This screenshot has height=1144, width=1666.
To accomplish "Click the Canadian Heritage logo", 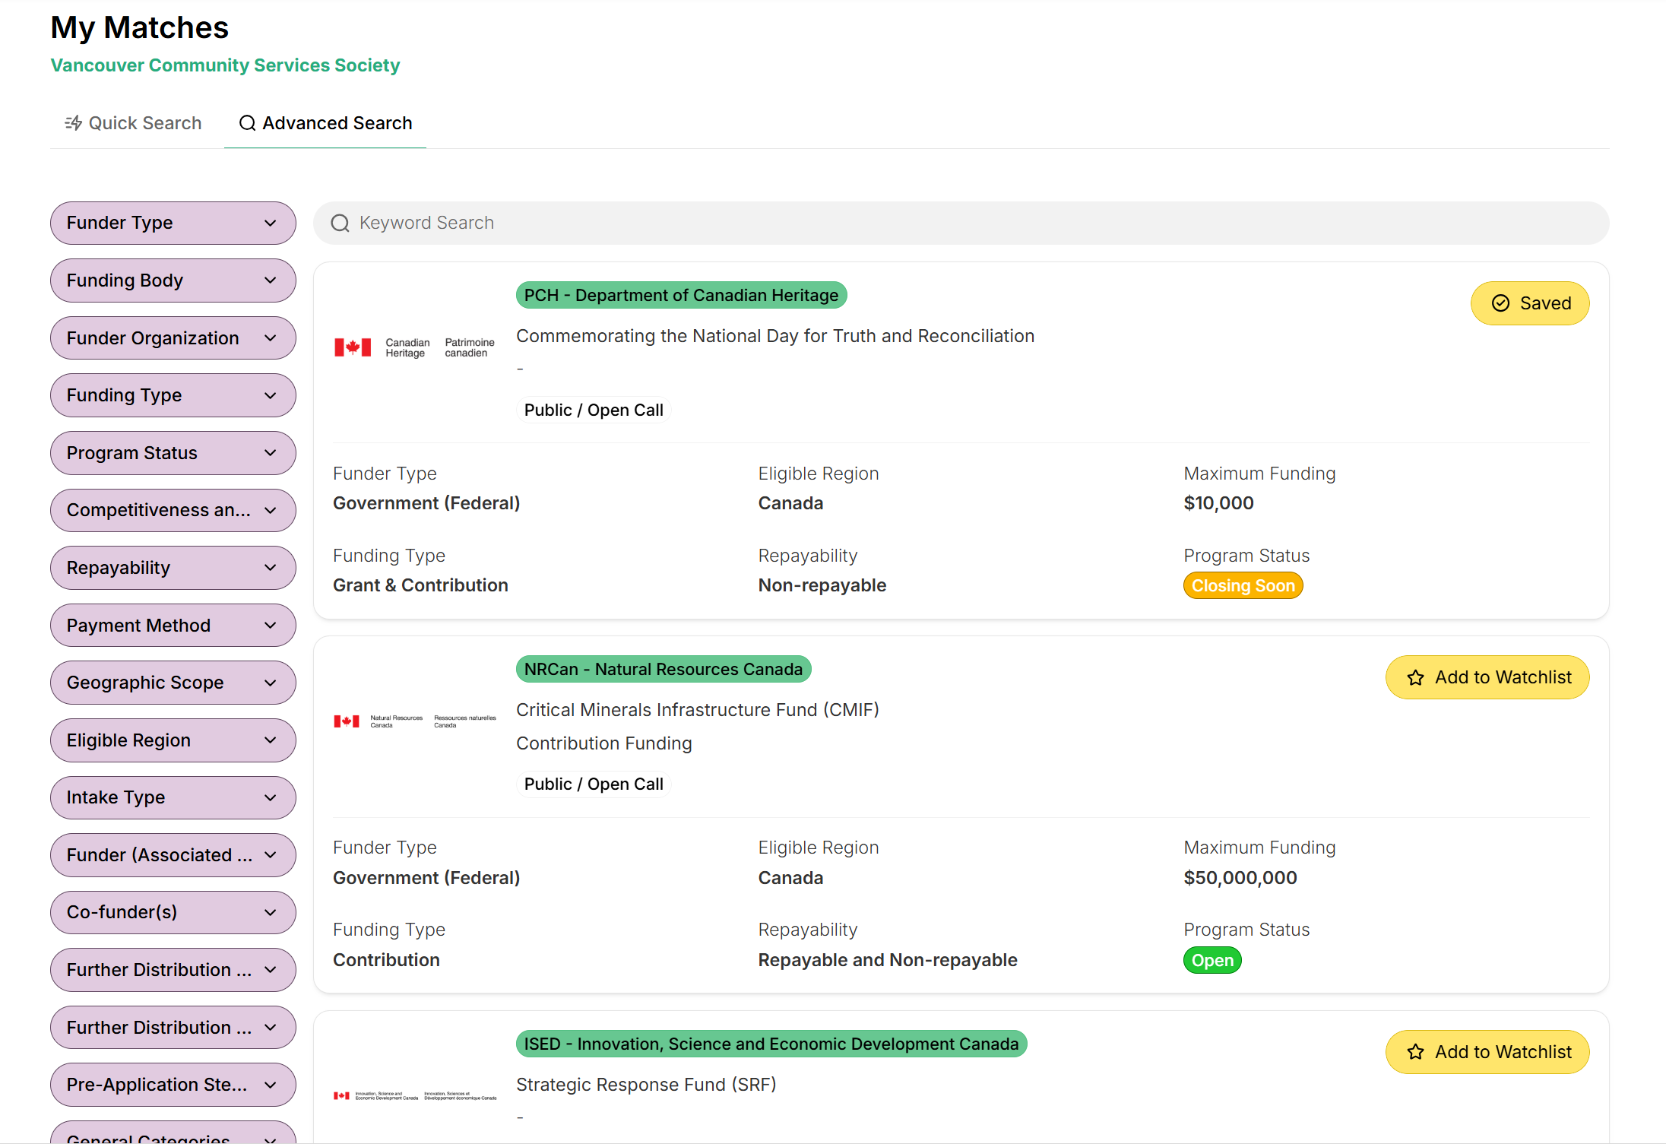I will [415, 347].
